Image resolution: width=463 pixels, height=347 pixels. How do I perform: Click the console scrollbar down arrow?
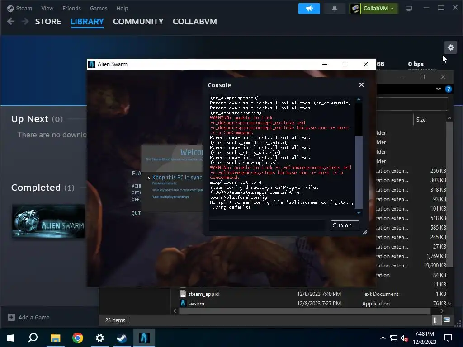[x=359, y=212]
